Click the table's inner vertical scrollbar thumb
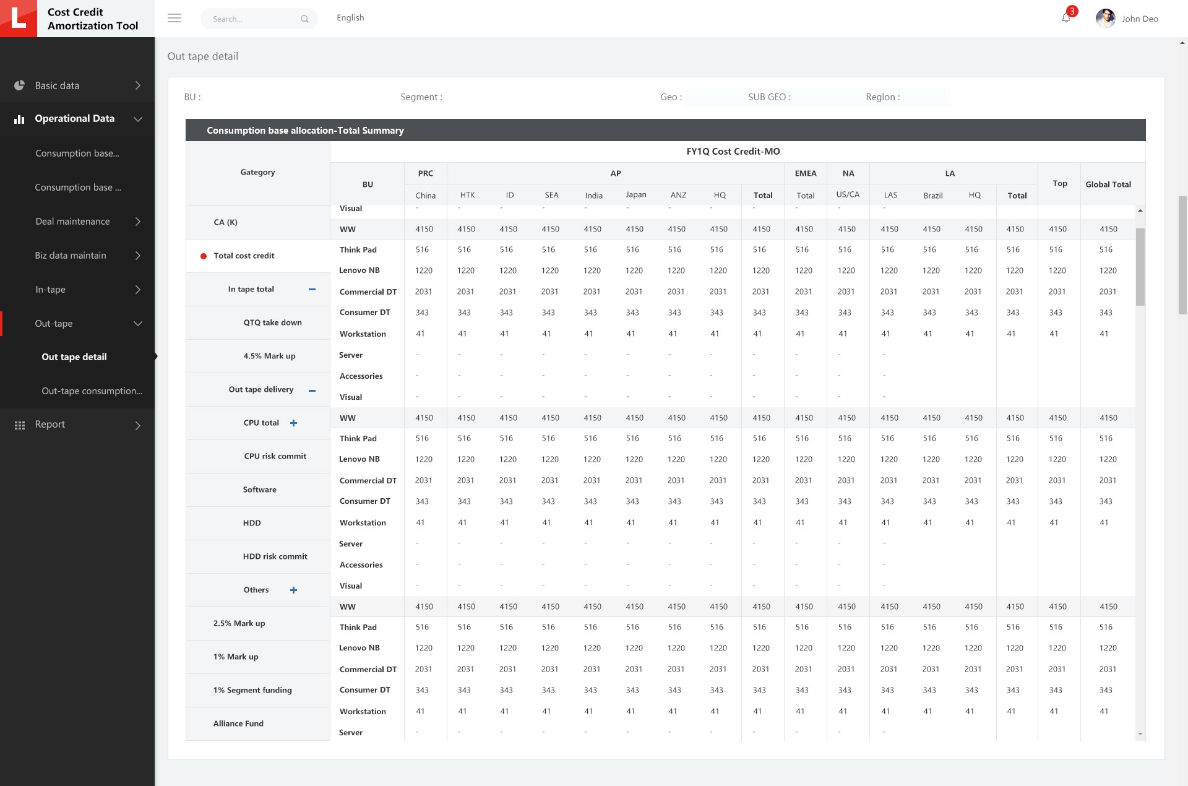Viewport: 1188px width, 786px height. [1140, 267]
